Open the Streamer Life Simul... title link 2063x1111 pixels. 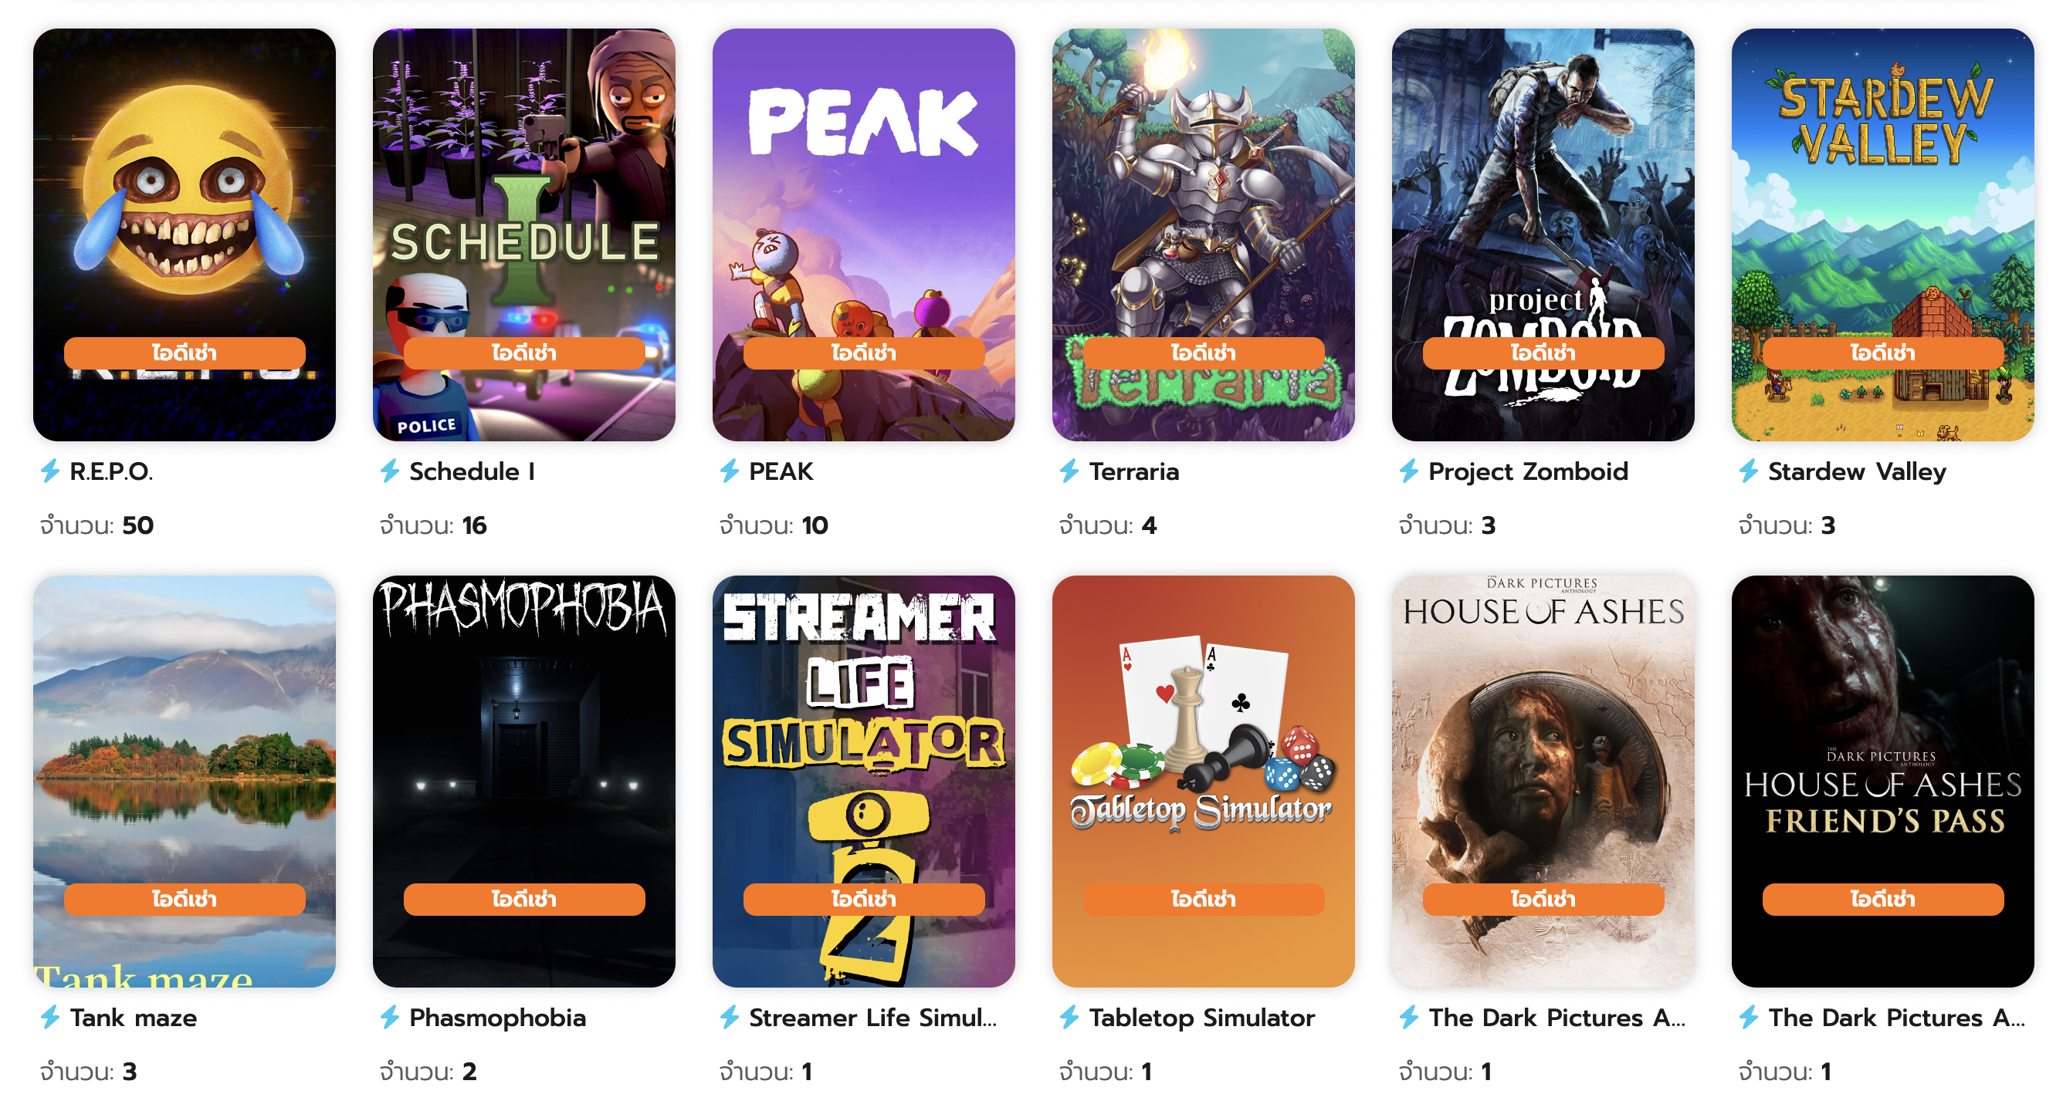click(x=873, y=1018)
